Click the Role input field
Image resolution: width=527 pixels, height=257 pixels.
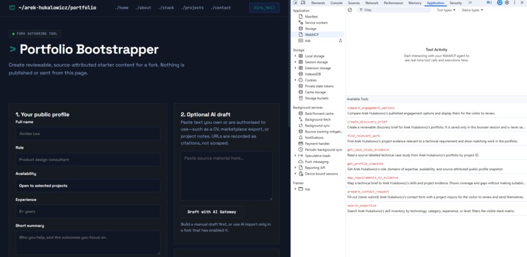88,160
